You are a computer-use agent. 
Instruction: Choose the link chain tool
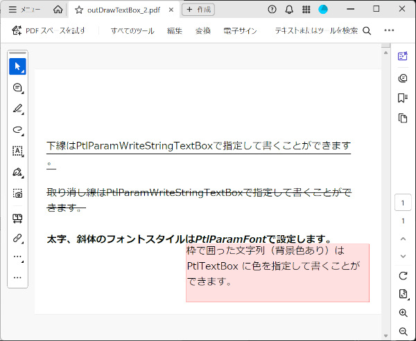tap(17, 238)
